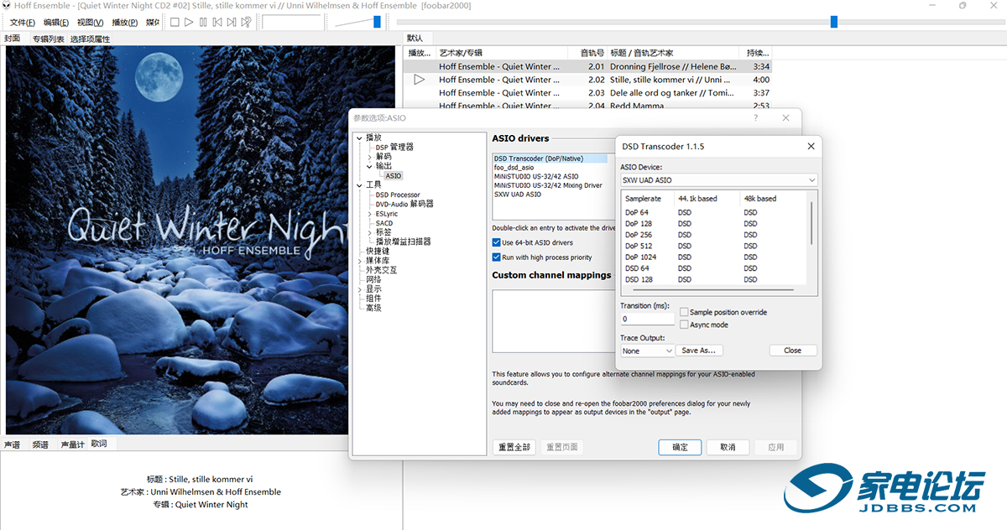The width and height of the screenshot is (1007, 530).
Task: Select MiNiSTUDIO US-32/42 Mixing Driver entry
Action: (x=548, y=185)
